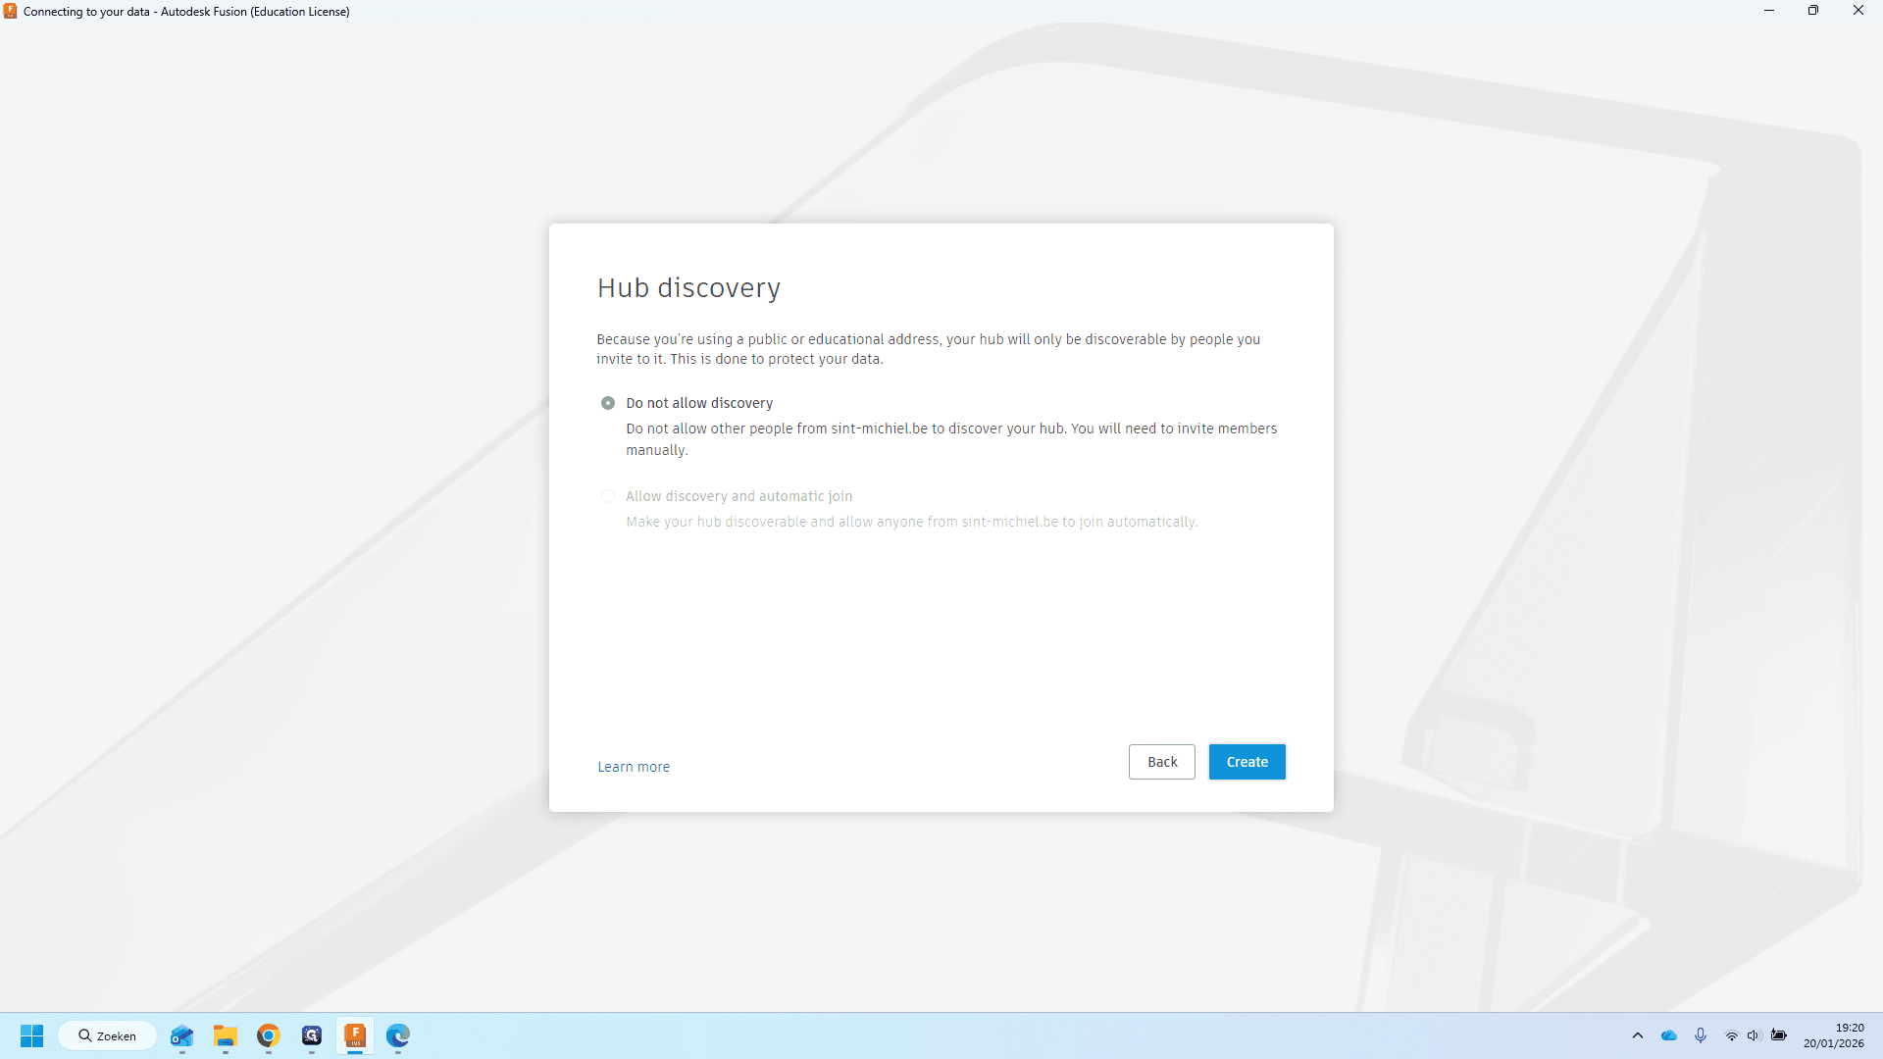
Task: Open the Learn more link
Action: pos(634,767)
